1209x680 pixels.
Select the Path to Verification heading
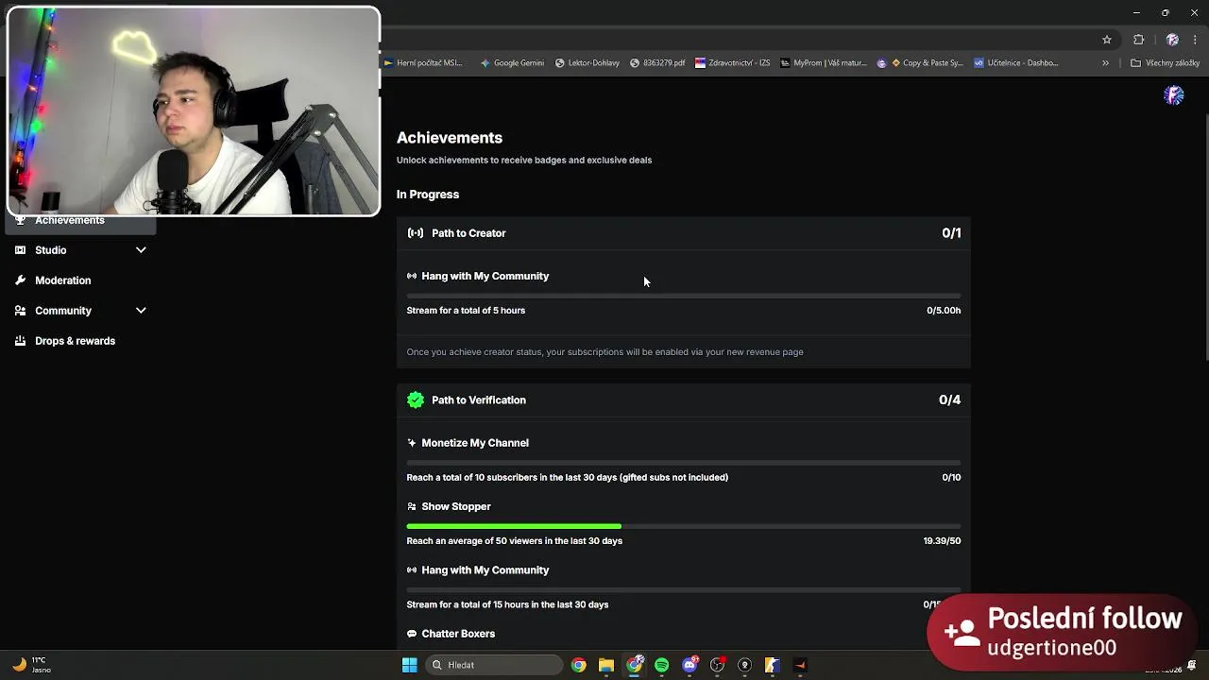point(479,400)
